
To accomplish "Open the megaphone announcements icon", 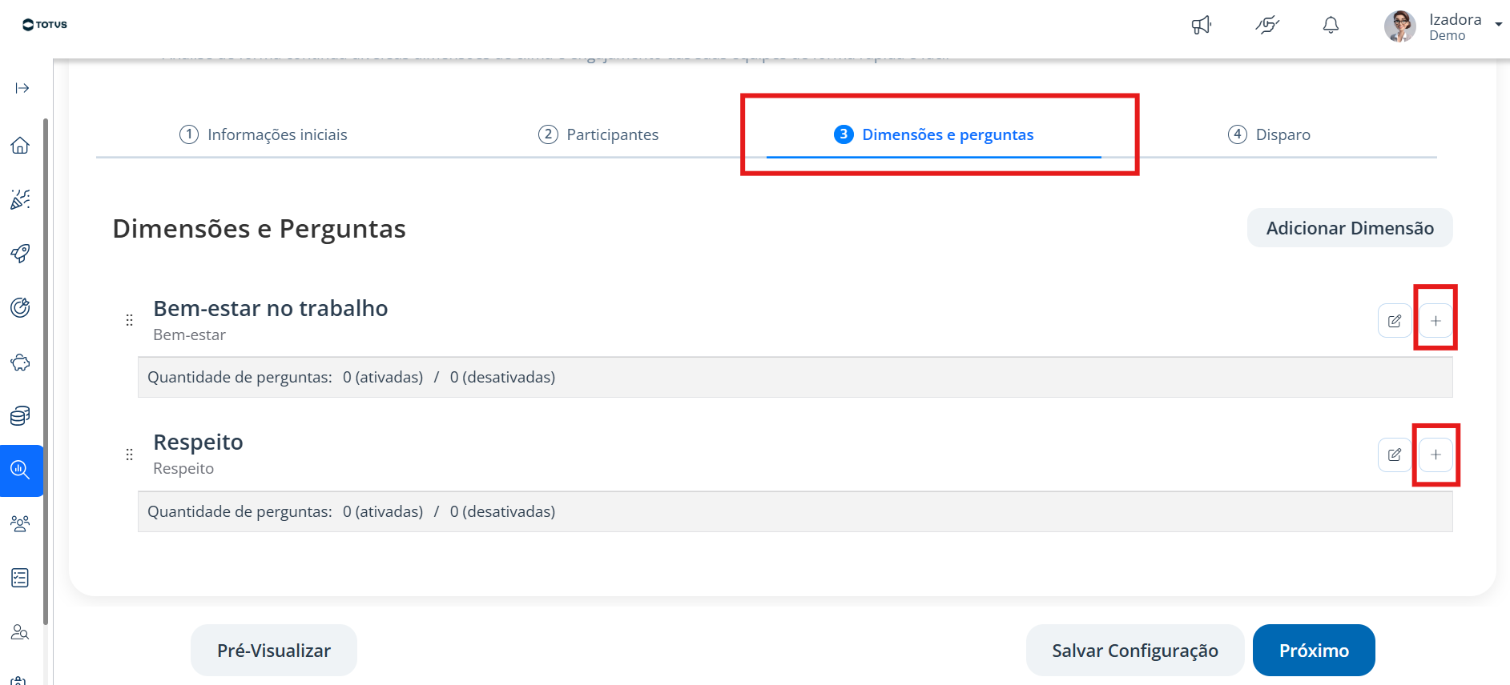I will [1201, 26].
